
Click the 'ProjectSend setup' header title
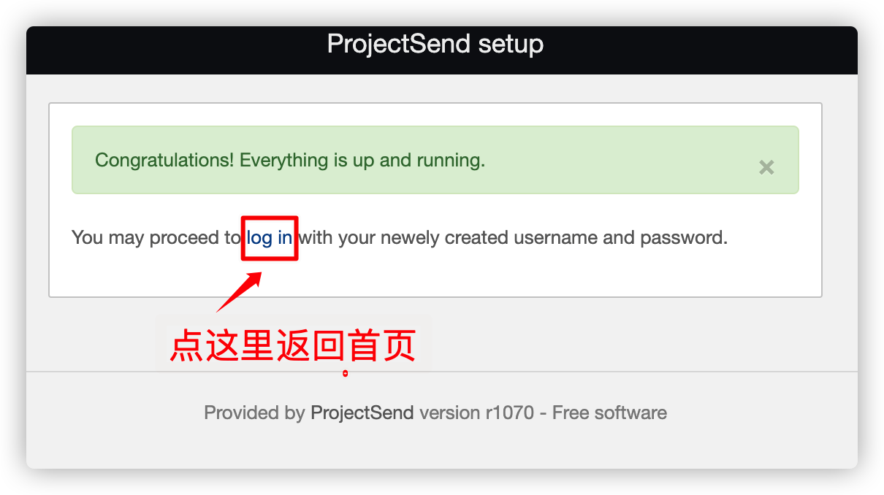(435, 45)
